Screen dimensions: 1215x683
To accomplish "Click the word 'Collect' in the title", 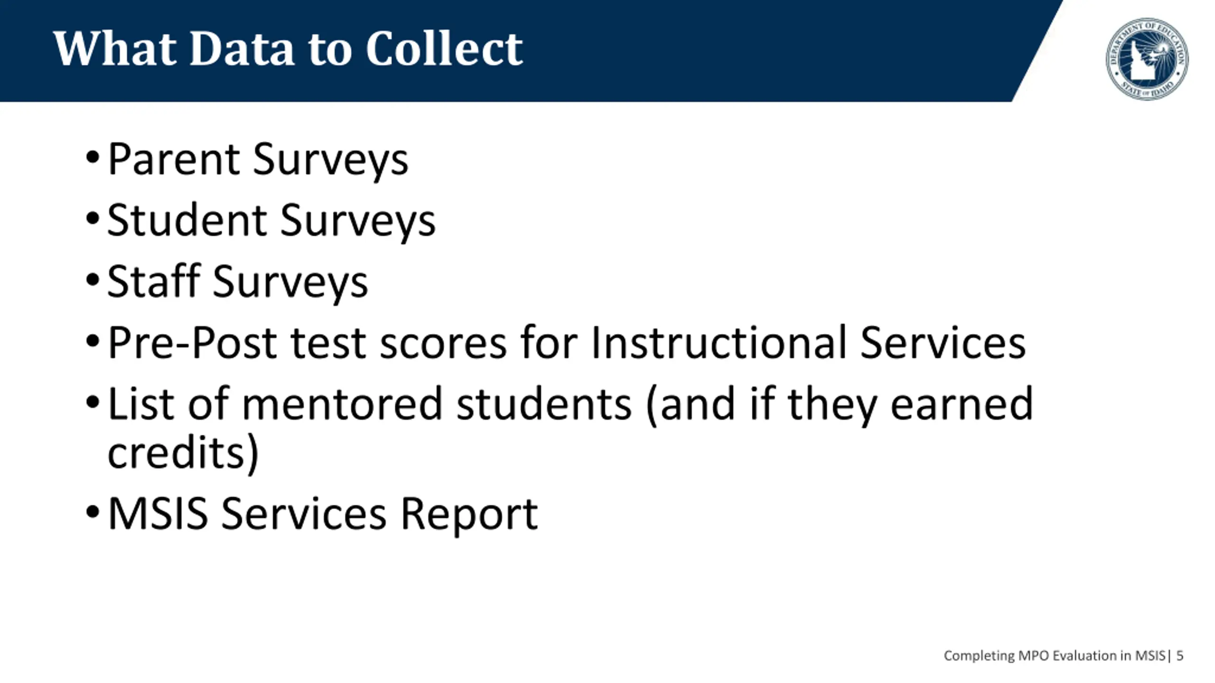I will [444, 49].
